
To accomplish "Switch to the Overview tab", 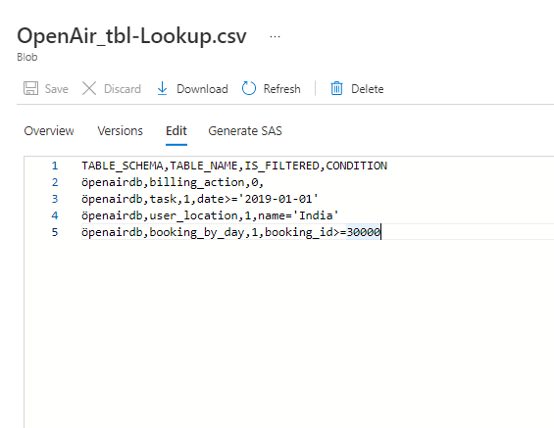I will (49, 131).
